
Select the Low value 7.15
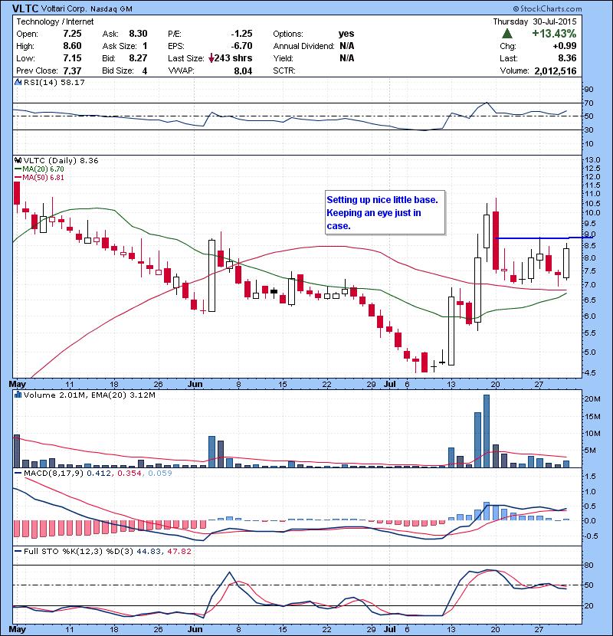coord(72,58)
